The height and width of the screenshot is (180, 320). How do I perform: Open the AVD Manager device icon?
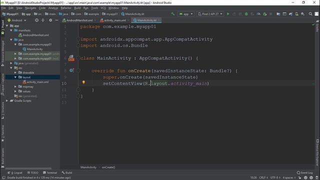tap(296, 14)
